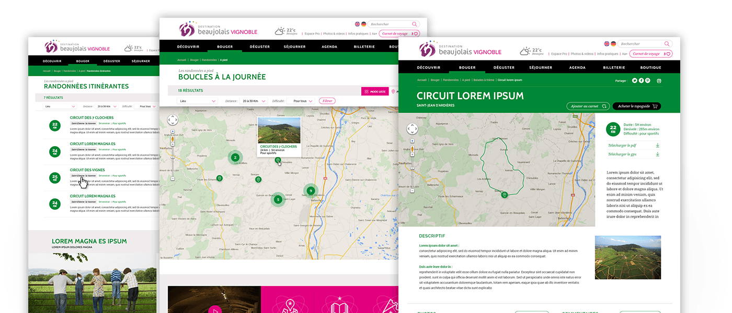This screenshot has width=732, height=313.
Task: Click the Destination Beaujolais Vignoble logo
Action: pyautogui.click(x=459, y=50)
